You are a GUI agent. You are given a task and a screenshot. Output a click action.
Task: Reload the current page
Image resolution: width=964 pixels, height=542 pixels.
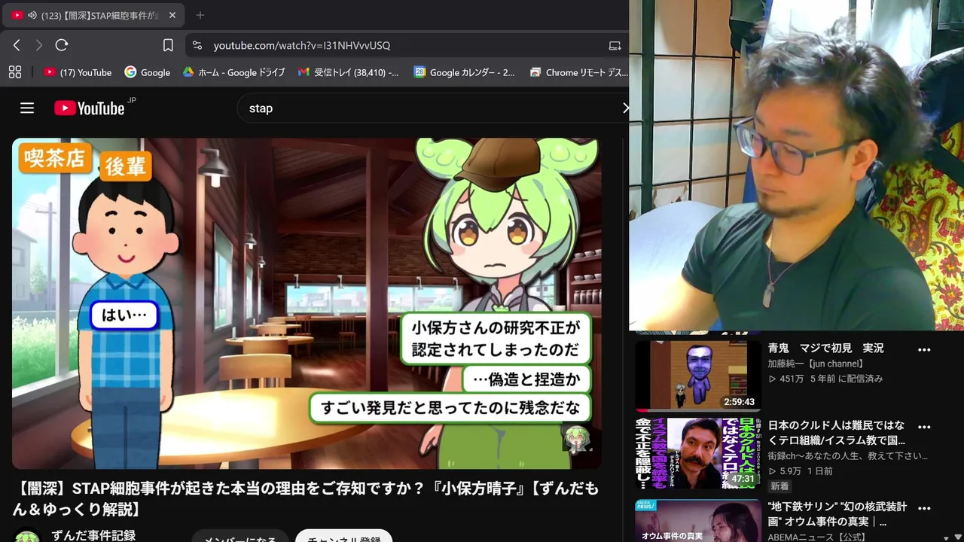tap(62, 45)
